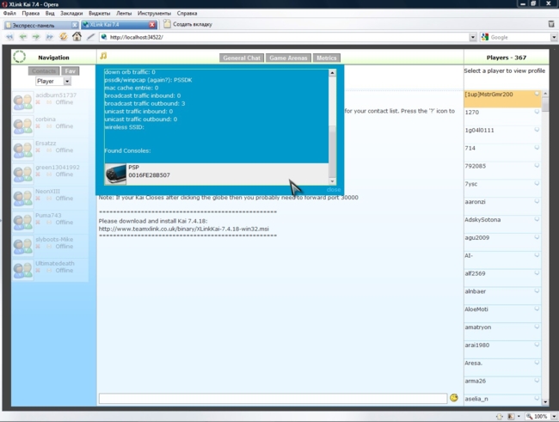Click the green loading circle icon beside Navigation
This screenshot has width=559, height=422.
tap(19, 57)
